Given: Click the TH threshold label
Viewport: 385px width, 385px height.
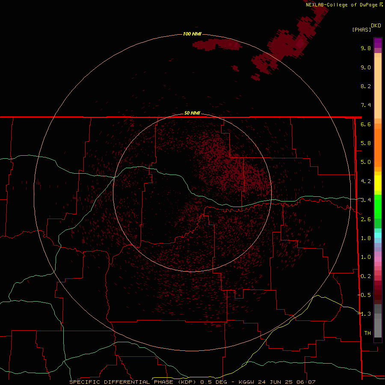Looking at the screenshot, I should click(x=367, y=333).
